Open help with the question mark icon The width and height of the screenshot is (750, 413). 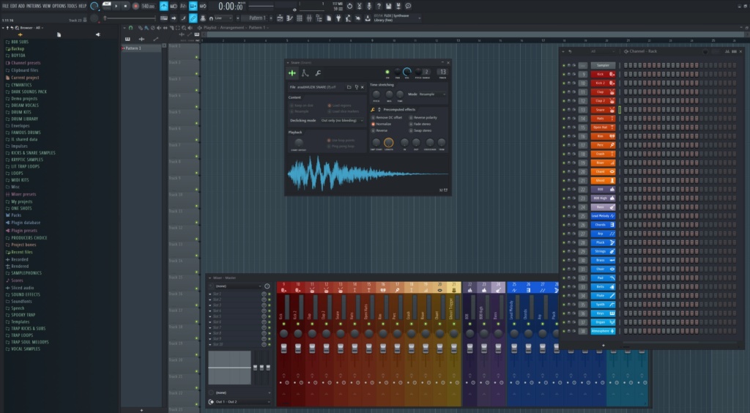click(x=379, y=6)
